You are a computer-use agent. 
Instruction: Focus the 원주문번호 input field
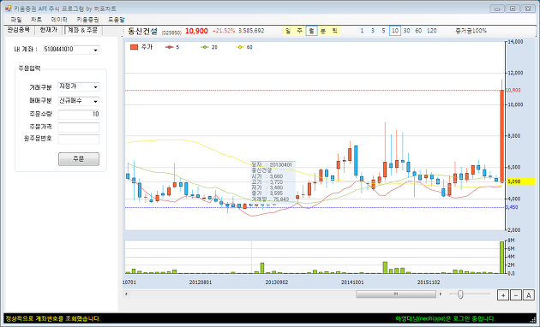(x=79, y=139)
